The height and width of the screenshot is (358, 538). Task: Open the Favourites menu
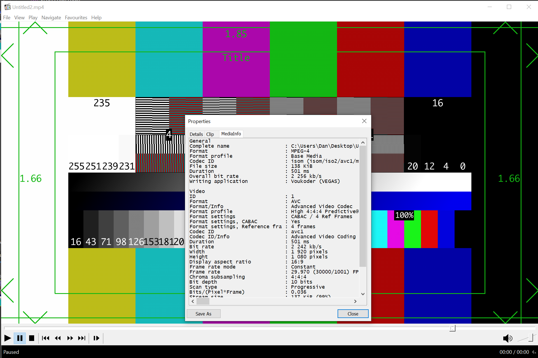coord(76,18)
